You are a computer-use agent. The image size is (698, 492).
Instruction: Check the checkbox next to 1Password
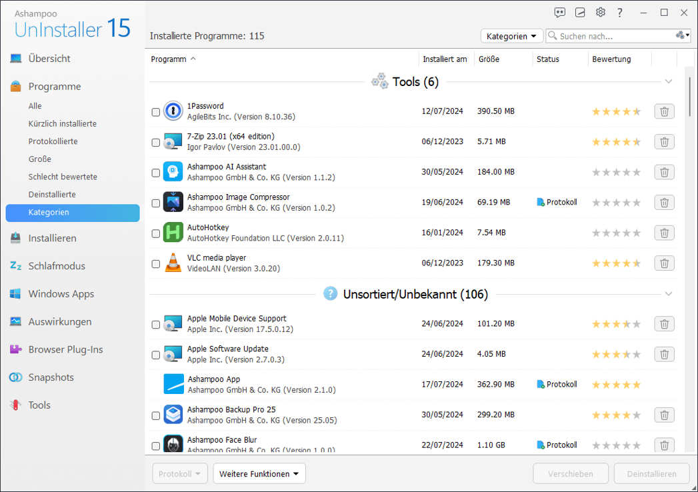(x=155, y=111)
